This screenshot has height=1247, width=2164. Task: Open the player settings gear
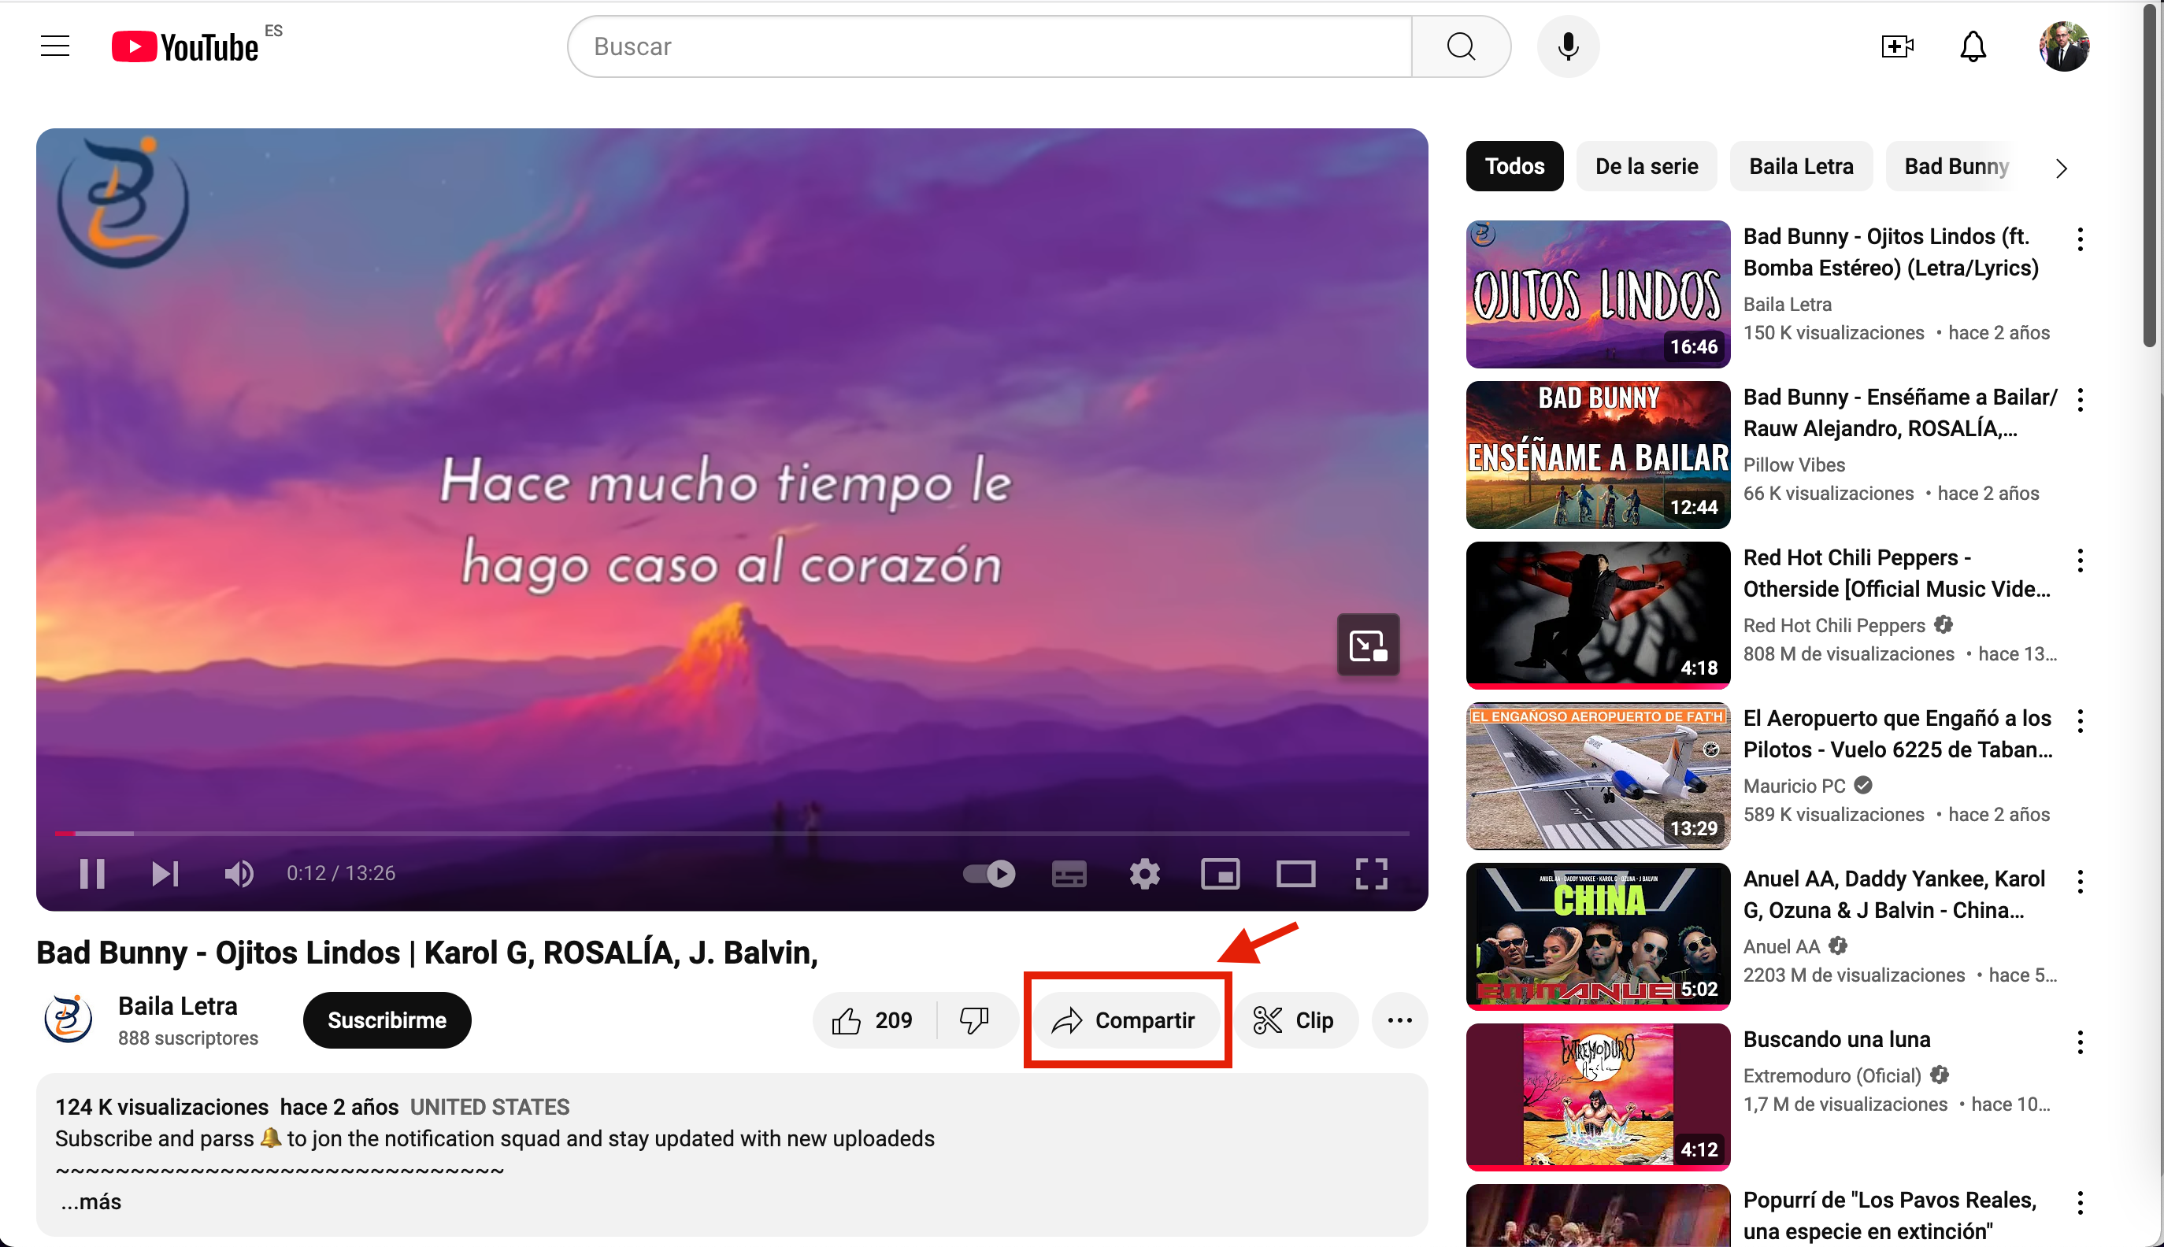[x=1143, y=873]
